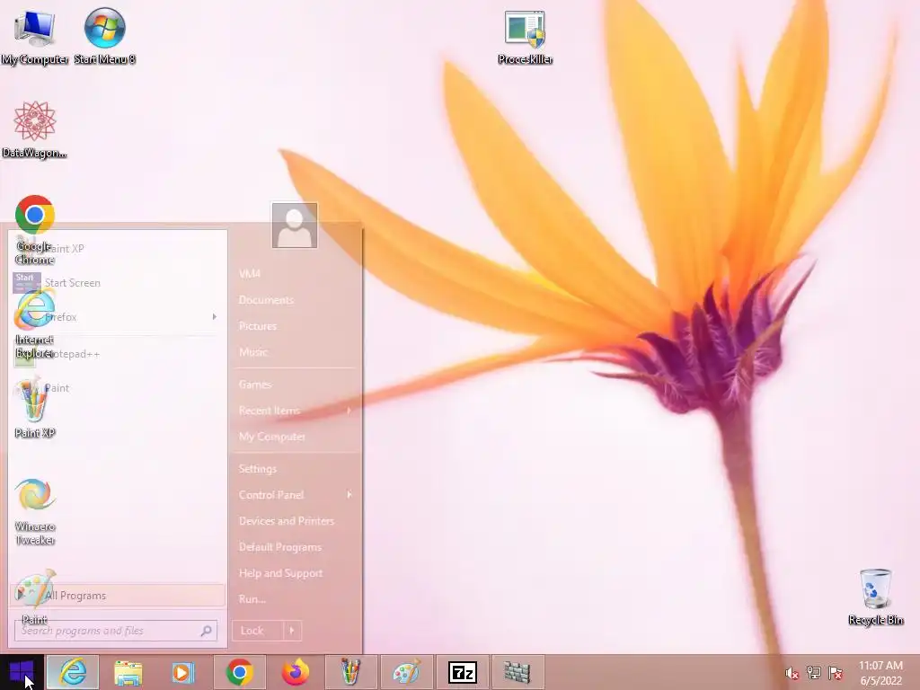
Task: Open Default Programs
Action: [280, 547]
